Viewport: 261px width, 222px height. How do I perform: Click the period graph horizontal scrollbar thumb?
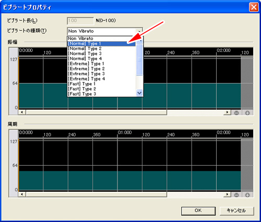point(96,194)
